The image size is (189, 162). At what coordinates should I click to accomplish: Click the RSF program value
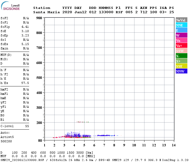coord(119,12)
